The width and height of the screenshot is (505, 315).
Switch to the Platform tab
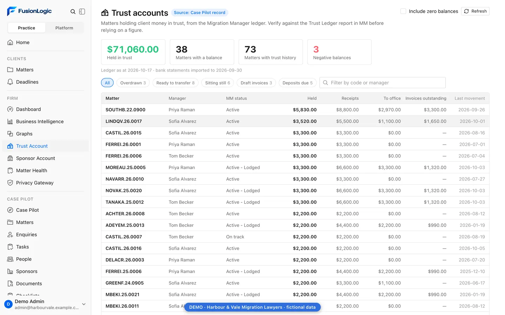coord(64,28)
